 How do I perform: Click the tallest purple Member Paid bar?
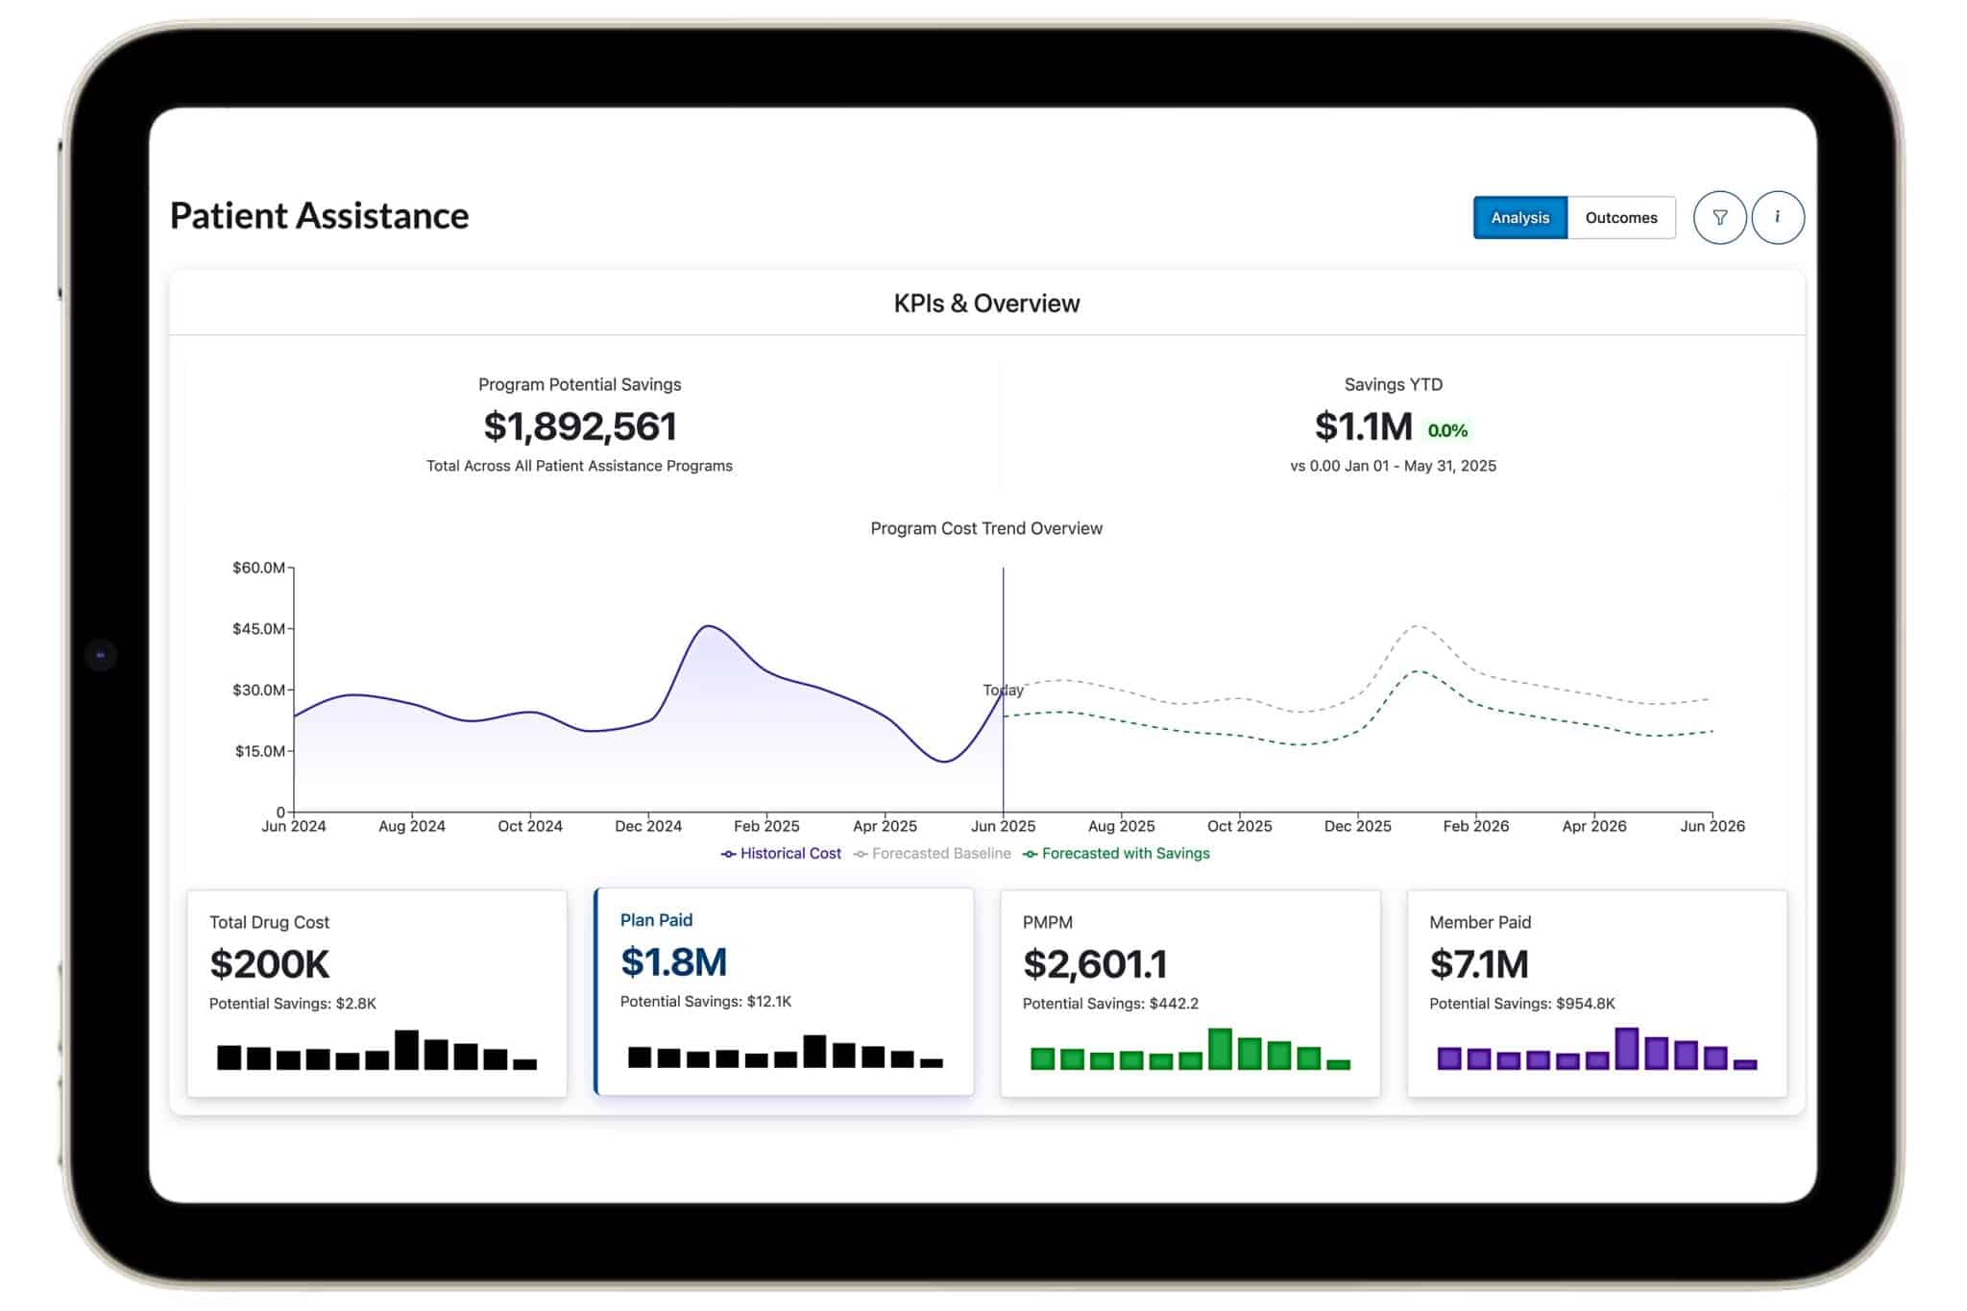click(1627, 1049)
